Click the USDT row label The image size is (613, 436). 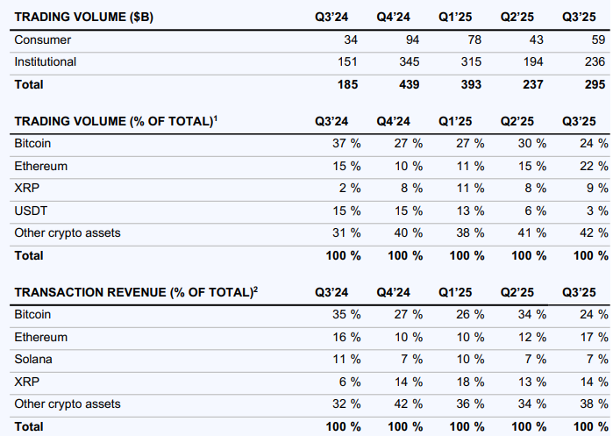[31, 211]
